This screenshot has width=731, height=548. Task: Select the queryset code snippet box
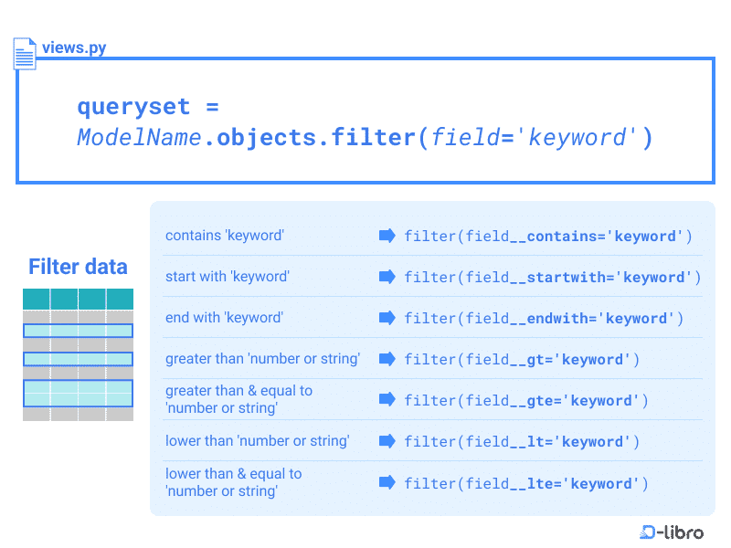(x=365, y=120)
